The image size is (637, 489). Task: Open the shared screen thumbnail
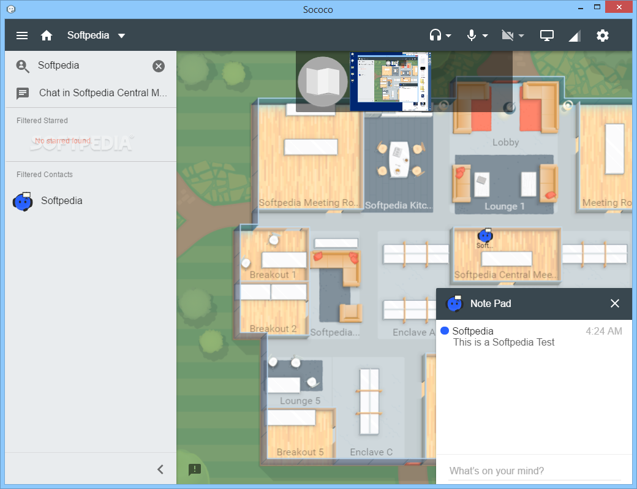pos(390,81)
